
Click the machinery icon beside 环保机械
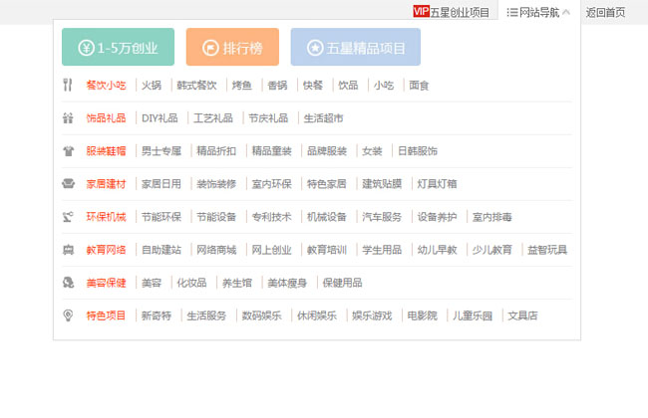pyautogui.click(x=68, y=217)
